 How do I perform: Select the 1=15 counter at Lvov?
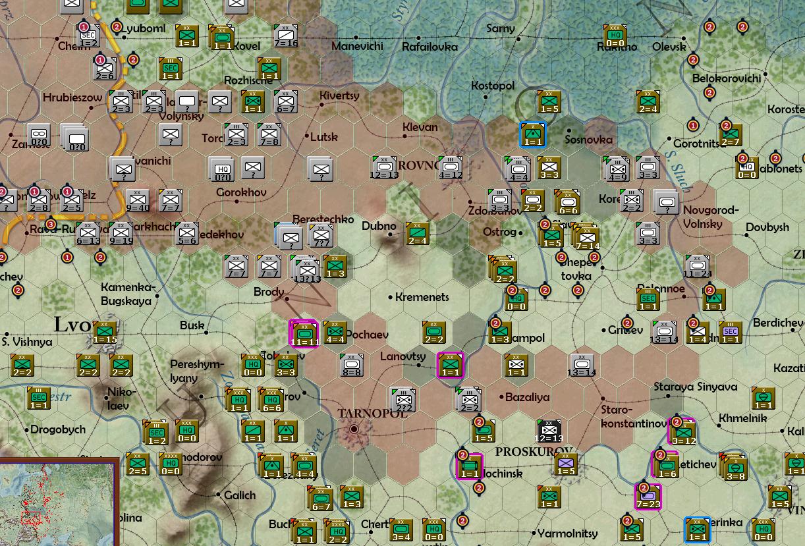[x=105, y=332]
